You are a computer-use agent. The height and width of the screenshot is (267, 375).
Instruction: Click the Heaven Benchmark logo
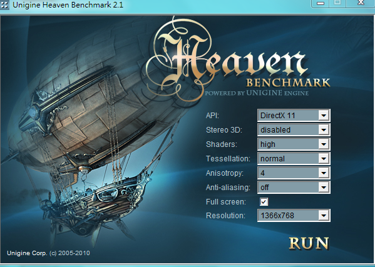click(x=237, y=59)
